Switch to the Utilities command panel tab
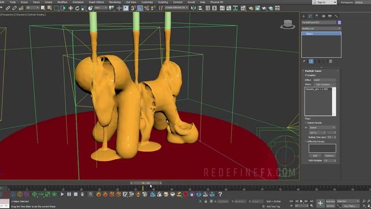Screen dimensions: 371x209 pyautogui.click(x=336, y=16)
